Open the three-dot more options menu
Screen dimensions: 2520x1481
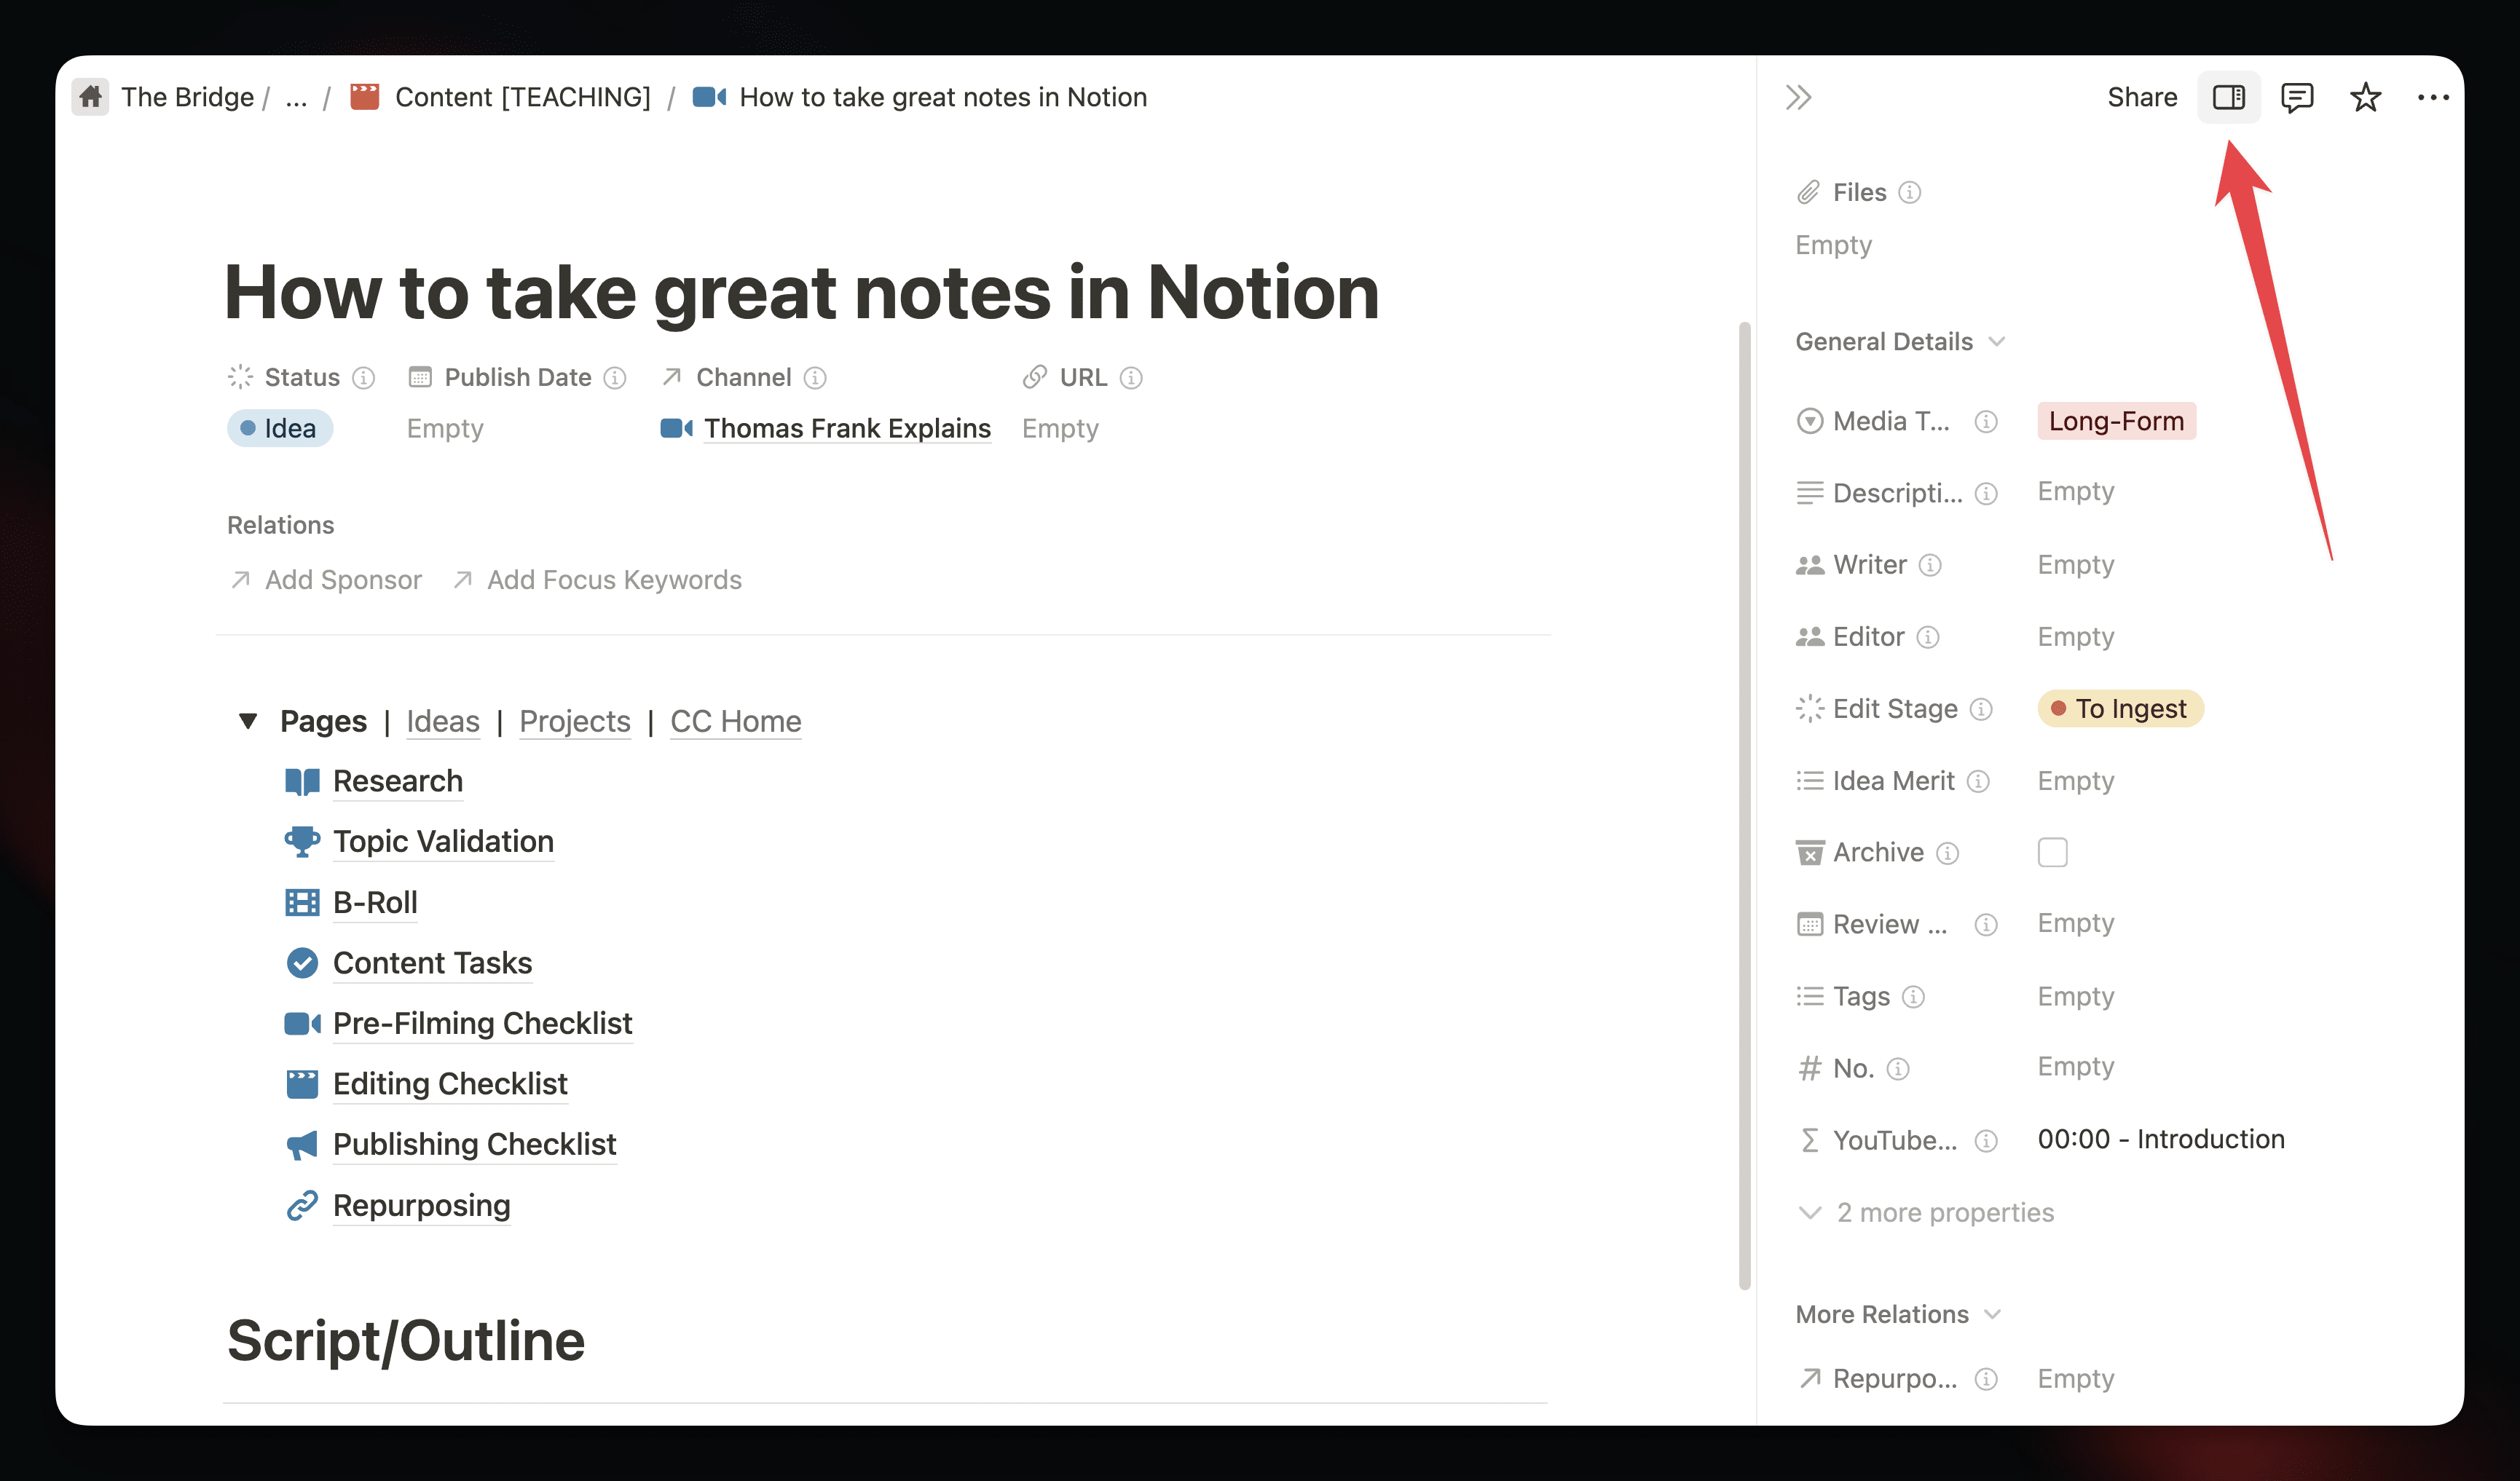(2433, 97)
